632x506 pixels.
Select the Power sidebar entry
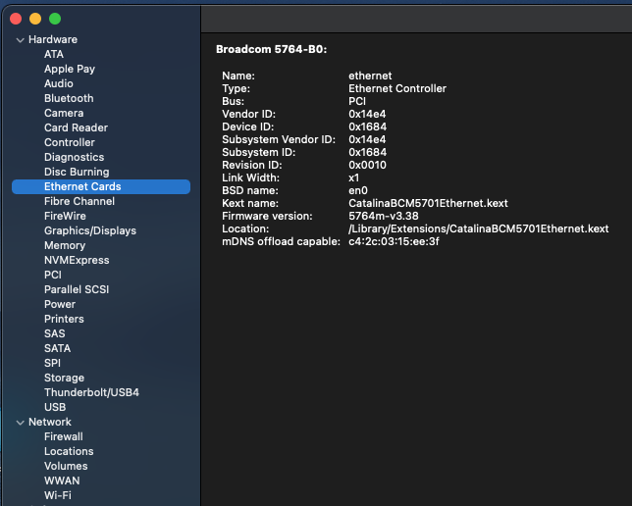click(60, 304)
